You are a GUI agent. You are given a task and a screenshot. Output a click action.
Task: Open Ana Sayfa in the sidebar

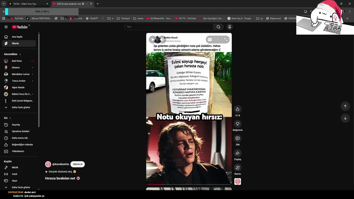pos(19,37)
